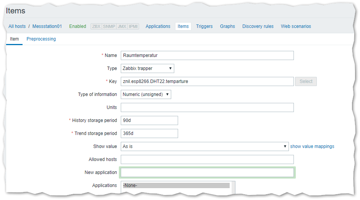Switch to the Preprocessing tab

click(41, 39)
